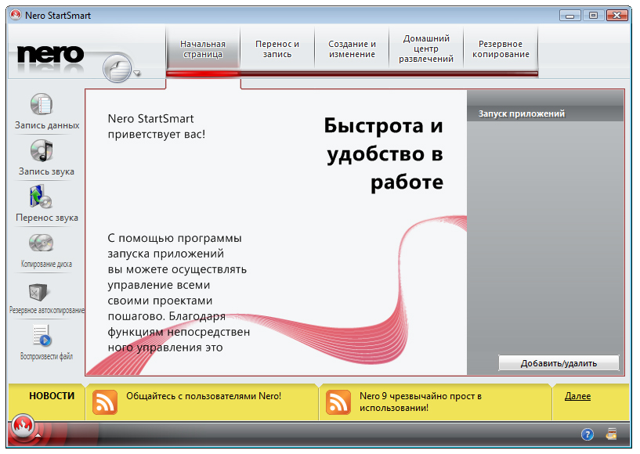Click the greeting Nero StartSmart приветствует вас!
This screenshot has width=640, height=454.
[x=157, y=126]
